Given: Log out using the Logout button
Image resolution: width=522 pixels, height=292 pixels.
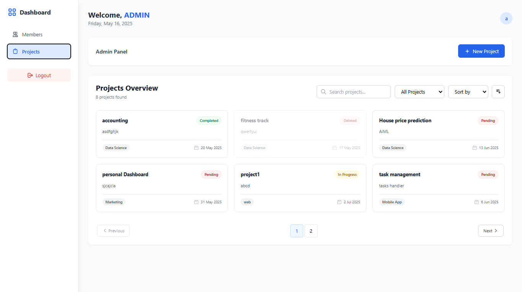Looking at the screenshot, I should [x=39, y=75].
